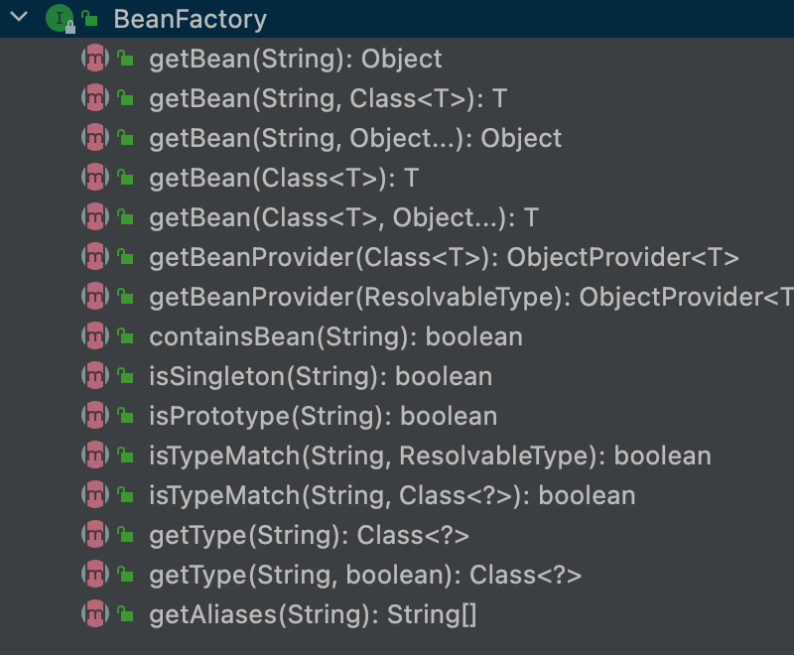Collapse the BeanFactory tree node
This screenshot has height=655, width=794.
coord(19,18)
